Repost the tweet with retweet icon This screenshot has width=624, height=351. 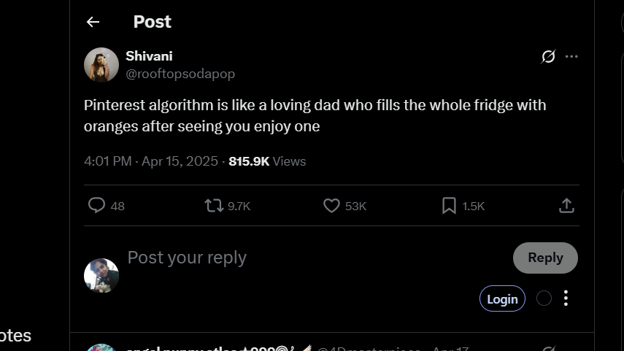[214, 206]
